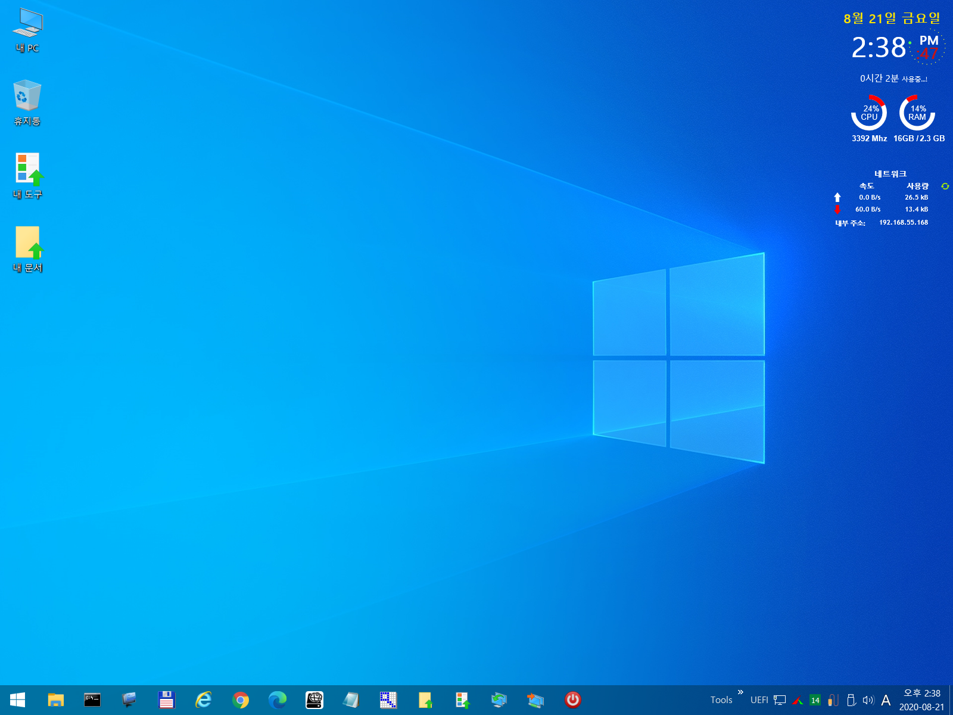Click the network monitor tray icon
Image resolution: width=953 pixels, height=715 pixels.
pyautogui.click(x=780, y=700)
